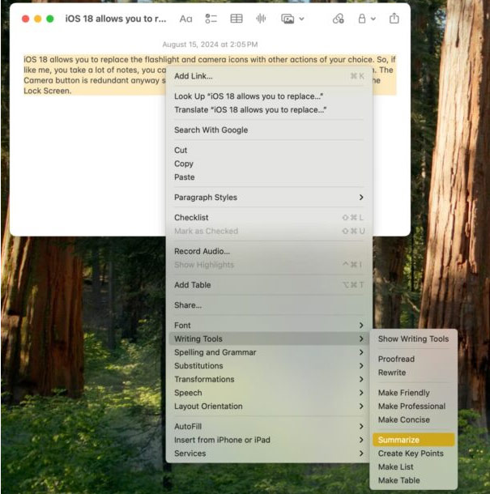The height and width of the screenshot is (494, 490).
Task: Expand Paragraph Styles submenu
Action: click(269, 198)
